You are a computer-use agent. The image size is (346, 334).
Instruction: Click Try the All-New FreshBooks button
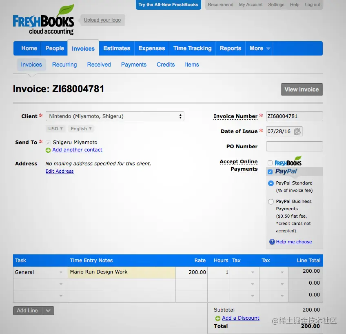[169, 4]
